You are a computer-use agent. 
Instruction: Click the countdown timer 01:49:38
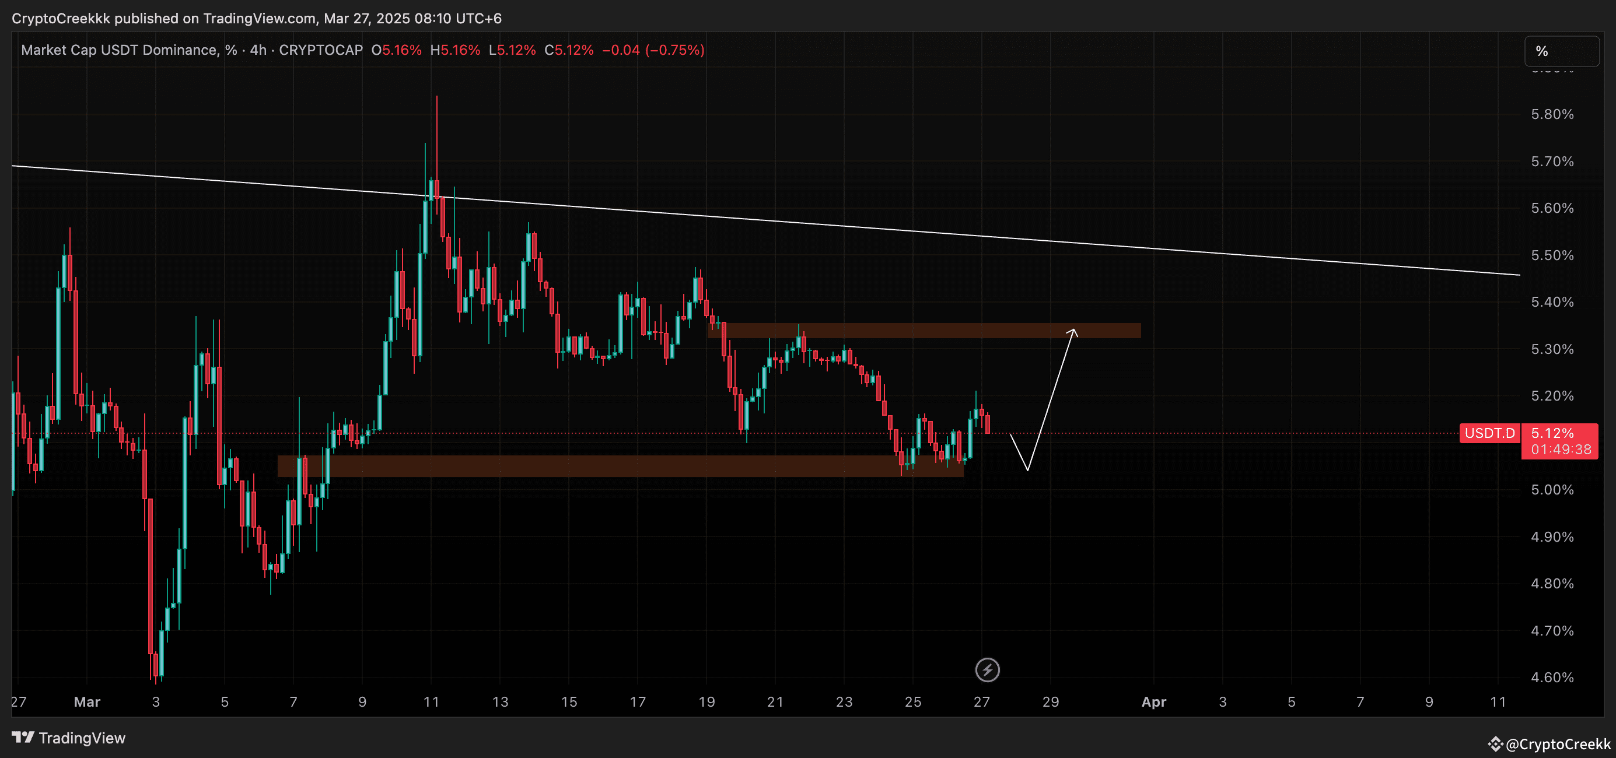click(x=1561, y=450)
